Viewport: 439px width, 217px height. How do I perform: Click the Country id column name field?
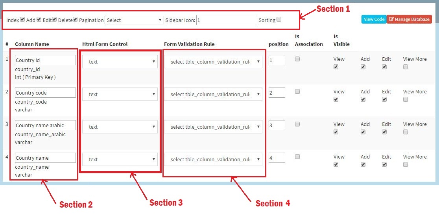45,60
